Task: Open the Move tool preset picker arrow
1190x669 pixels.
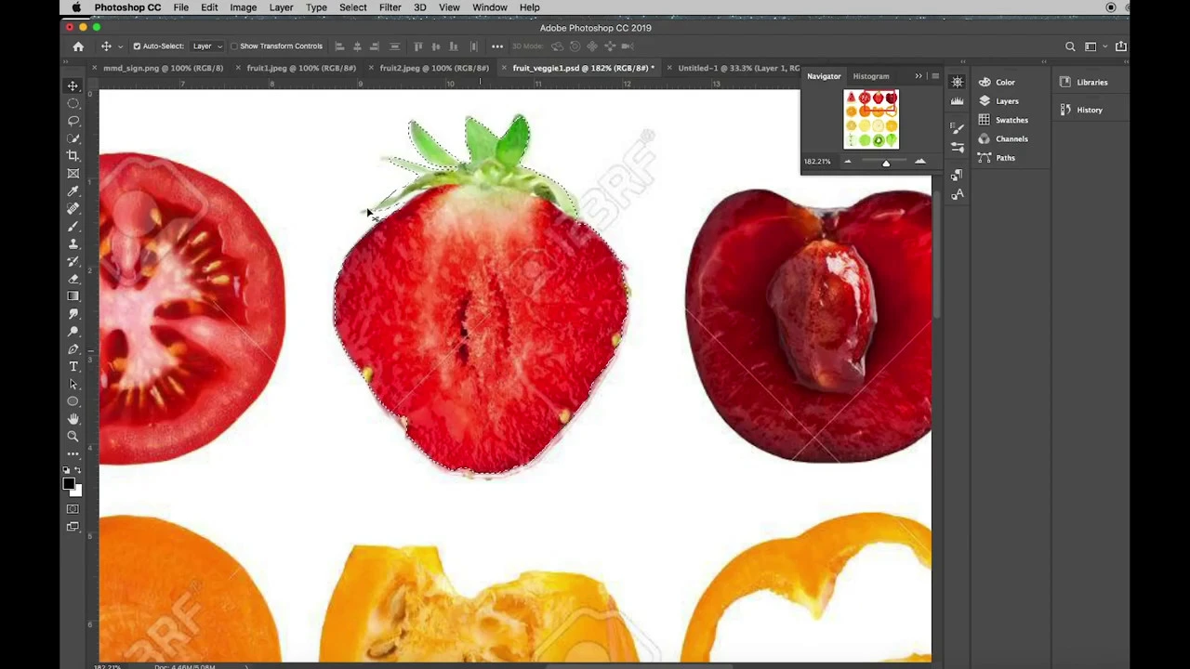Action: click(120, 46)
